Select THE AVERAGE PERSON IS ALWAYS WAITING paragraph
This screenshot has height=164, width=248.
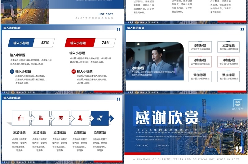tap(171, 138)
